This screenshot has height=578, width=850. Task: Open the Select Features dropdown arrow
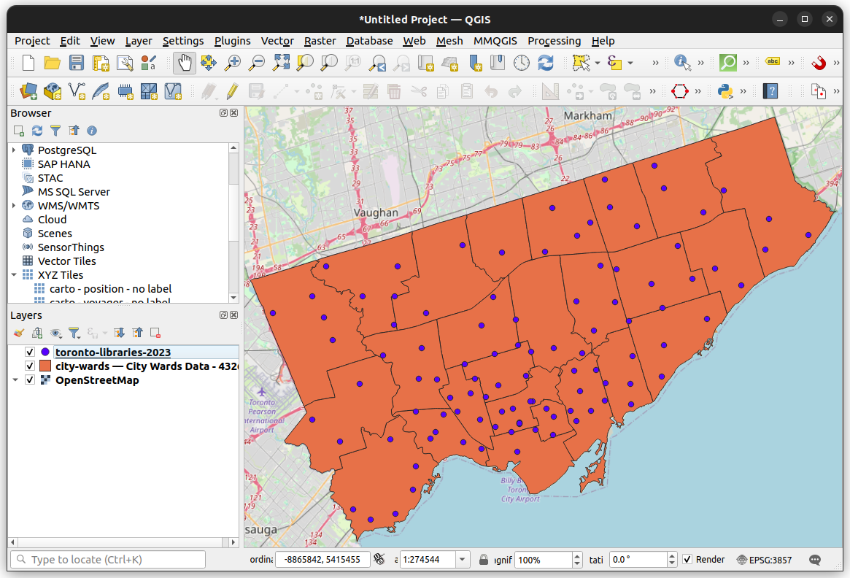[597, 63]
